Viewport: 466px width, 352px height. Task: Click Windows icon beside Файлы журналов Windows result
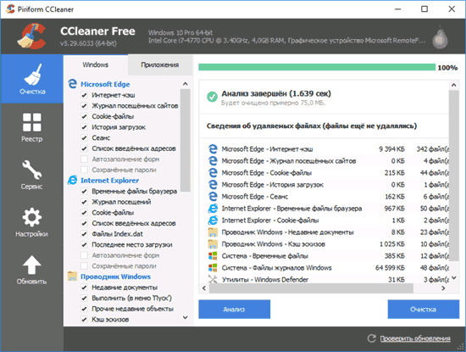pyautogui.click(x=213, y=268)
